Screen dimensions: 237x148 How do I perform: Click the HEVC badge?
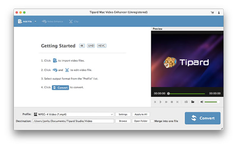(102, 46)
